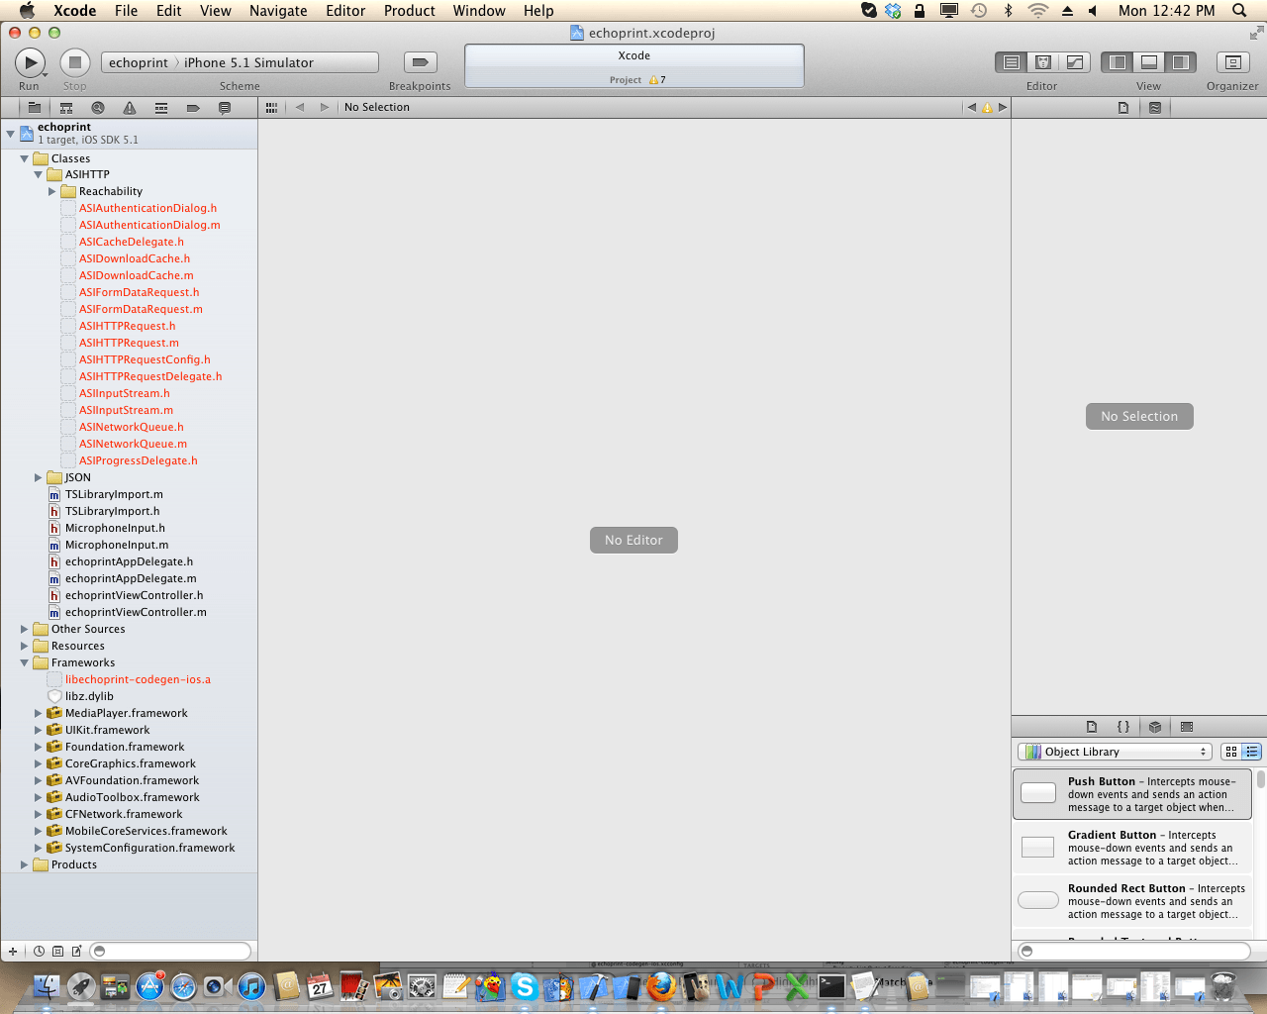Expand the Reachability folder
The height and width of the screenshot is (1014, 1267).
coord(52,191)
